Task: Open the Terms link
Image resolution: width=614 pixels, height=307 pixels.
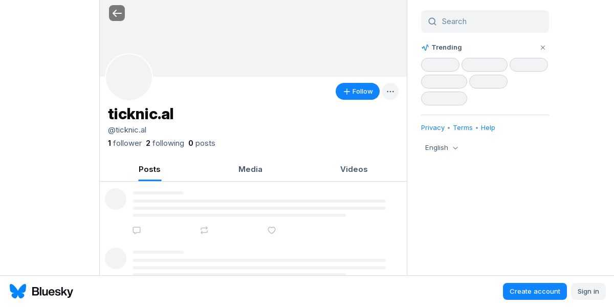Action: tap(463, 128)
